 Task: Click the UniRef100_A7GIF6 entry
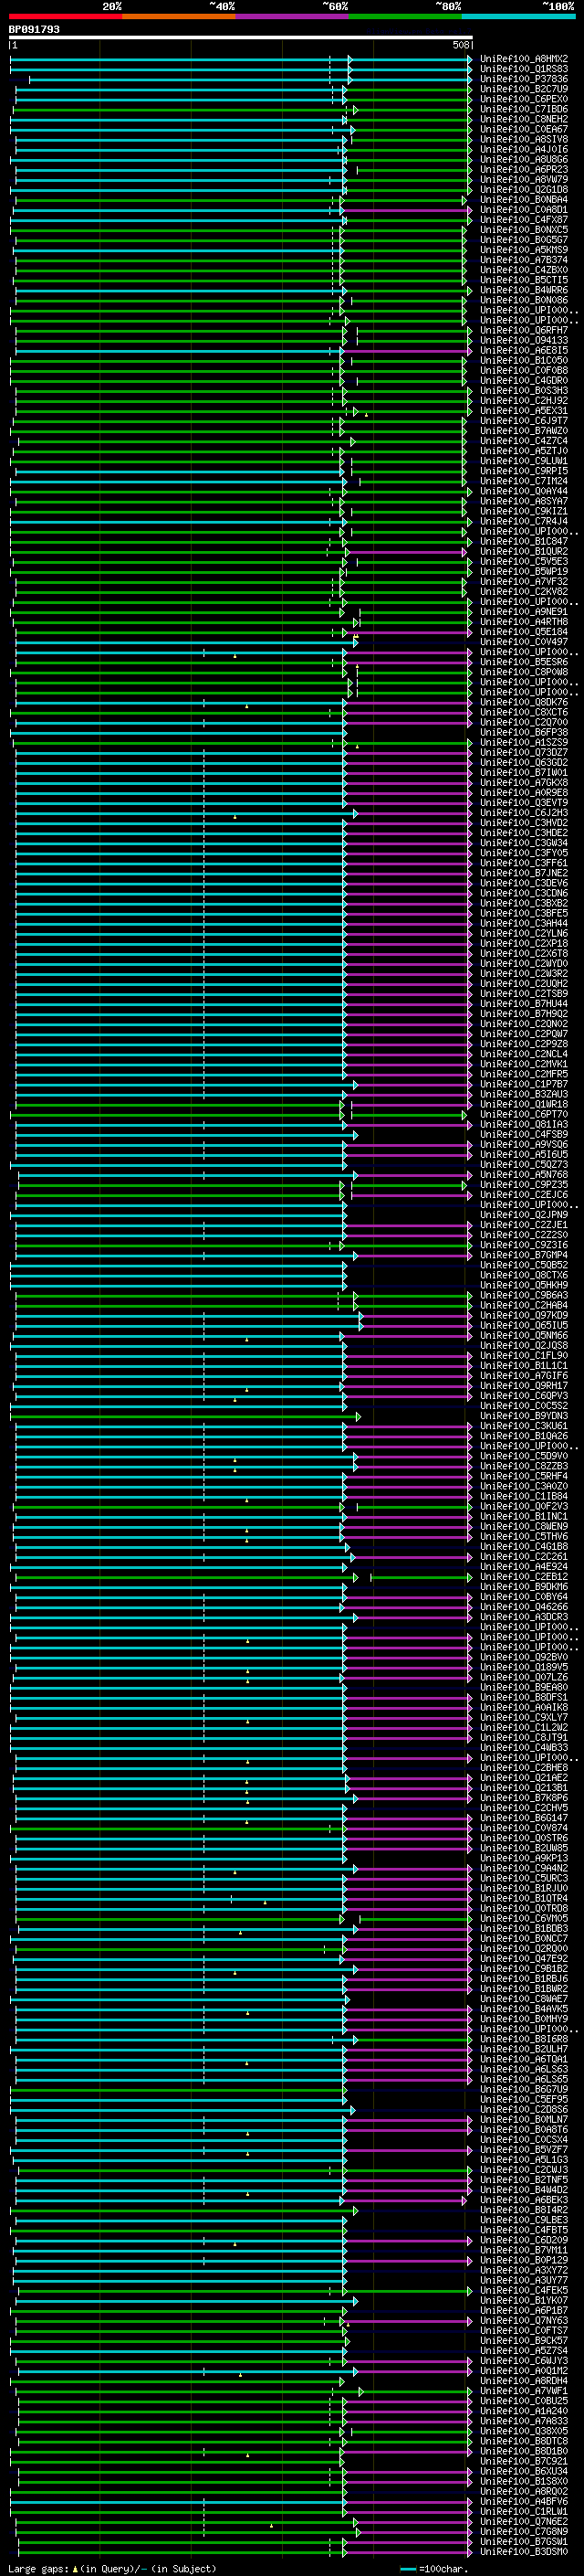(x=524, y=1375)
